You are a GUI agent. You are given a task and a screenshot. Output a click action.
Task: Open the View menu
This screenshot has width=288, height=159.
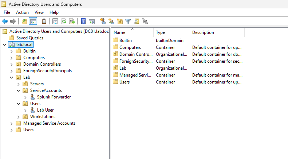[39, 12]
